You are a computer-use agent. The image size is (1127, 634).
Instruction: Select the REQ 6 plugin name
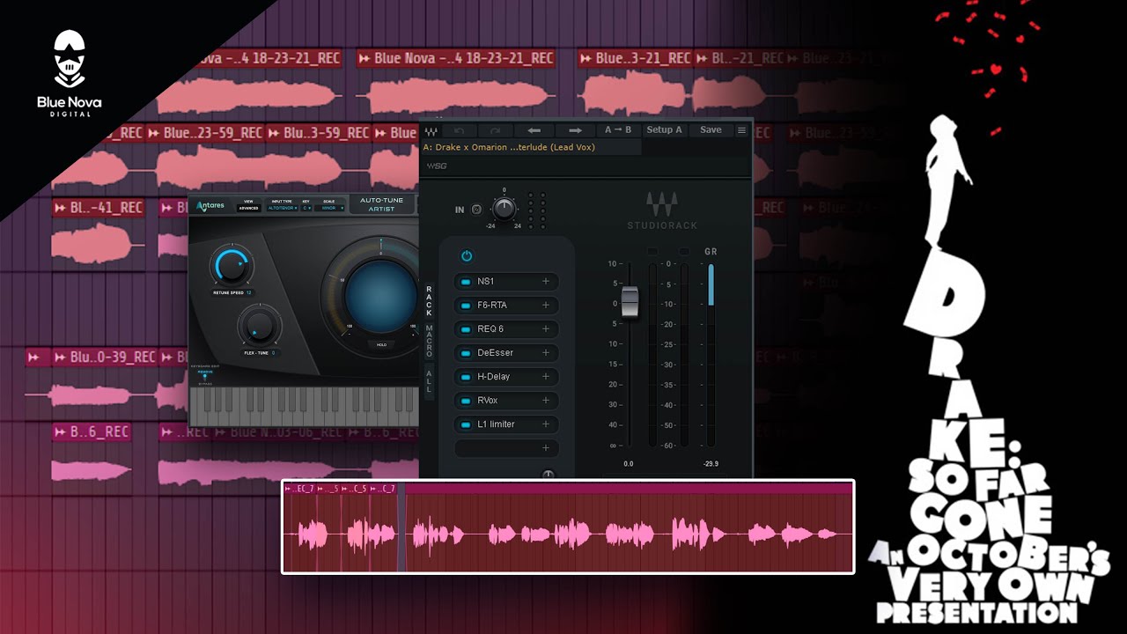[x=490, y=329]
